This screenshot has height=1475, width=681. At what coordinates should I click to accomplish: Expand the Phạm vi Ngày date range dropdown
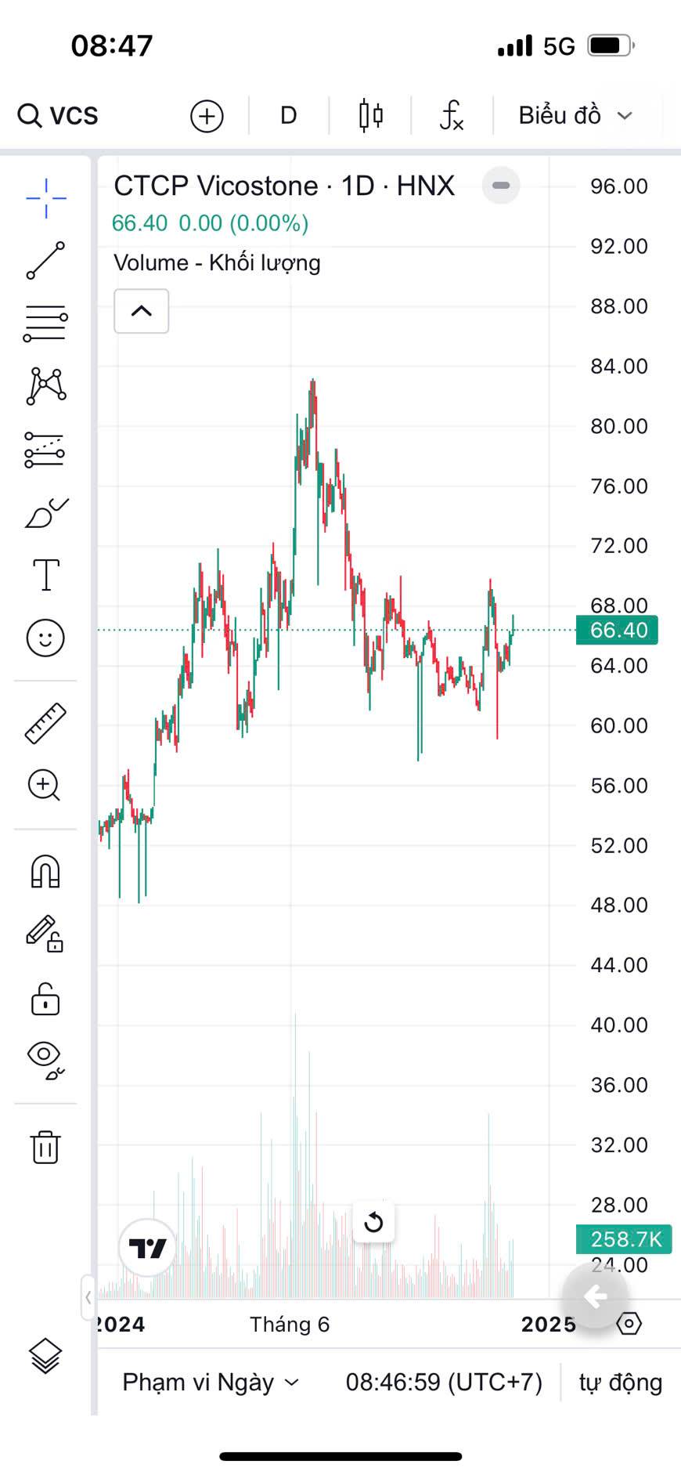tap(211, 1383)
